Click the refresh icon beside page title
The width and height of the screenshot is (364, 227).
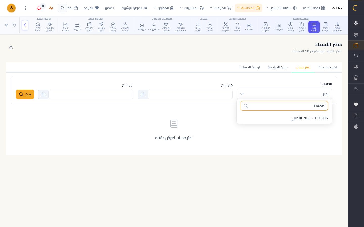(x=11, y=48)
